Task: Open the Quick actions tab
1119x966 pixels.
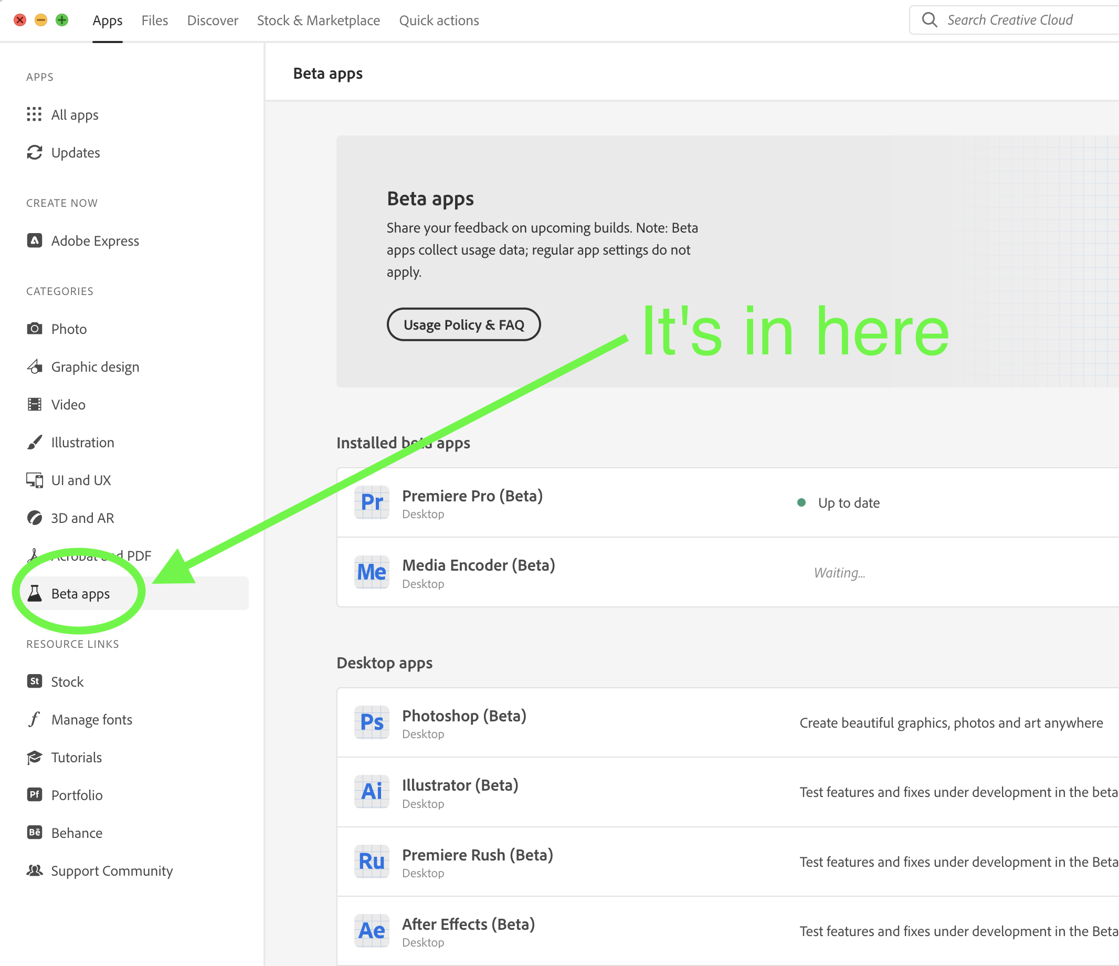Action: pyautogui.click(x=439, y=20)
